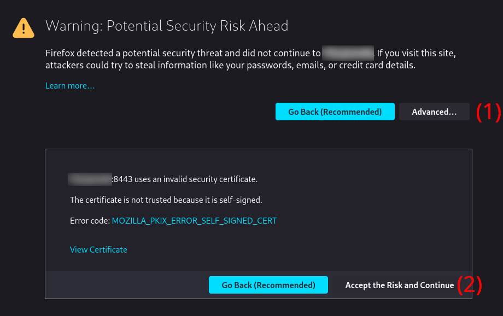This screenshot has height=316, width=503.
Task: Click Go Back (Recommended) inside the advanced panel
Action: point(268,285)
